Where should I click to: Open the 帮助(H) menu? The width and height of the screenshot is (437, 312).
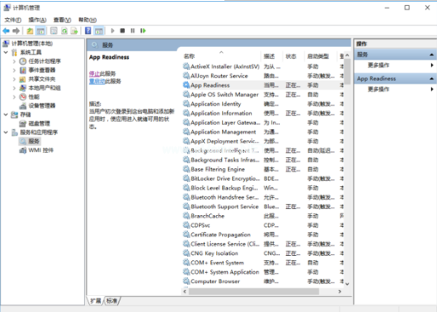pyautogui.click(x=88, y=20)
